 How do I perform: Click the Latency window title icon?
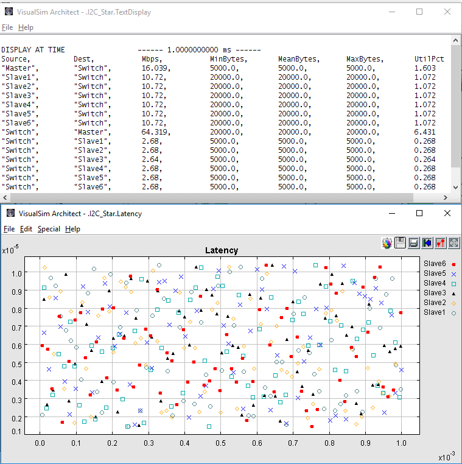point(9,213)
